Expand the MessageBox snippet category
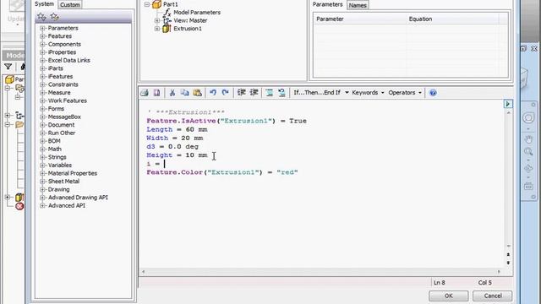Screen dimensions: 541x304 [x=43, y=117]
